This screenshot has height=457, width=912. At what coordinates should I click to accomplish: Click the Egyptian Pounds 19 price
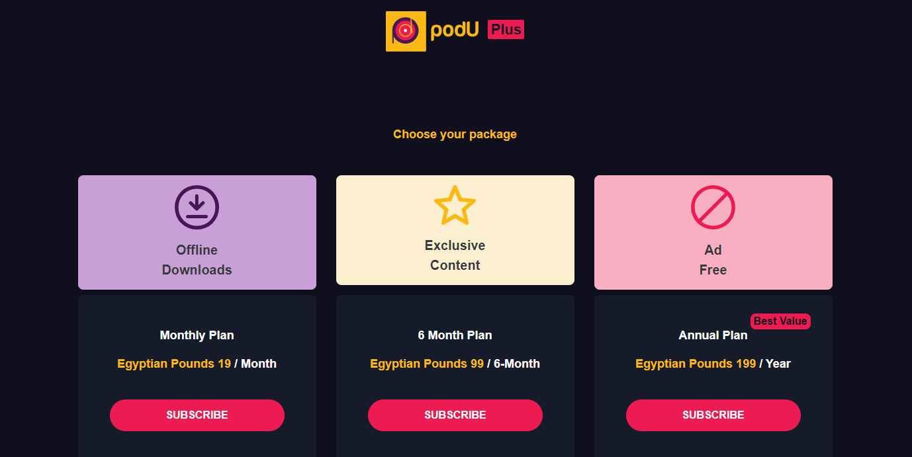pos(174,364)
